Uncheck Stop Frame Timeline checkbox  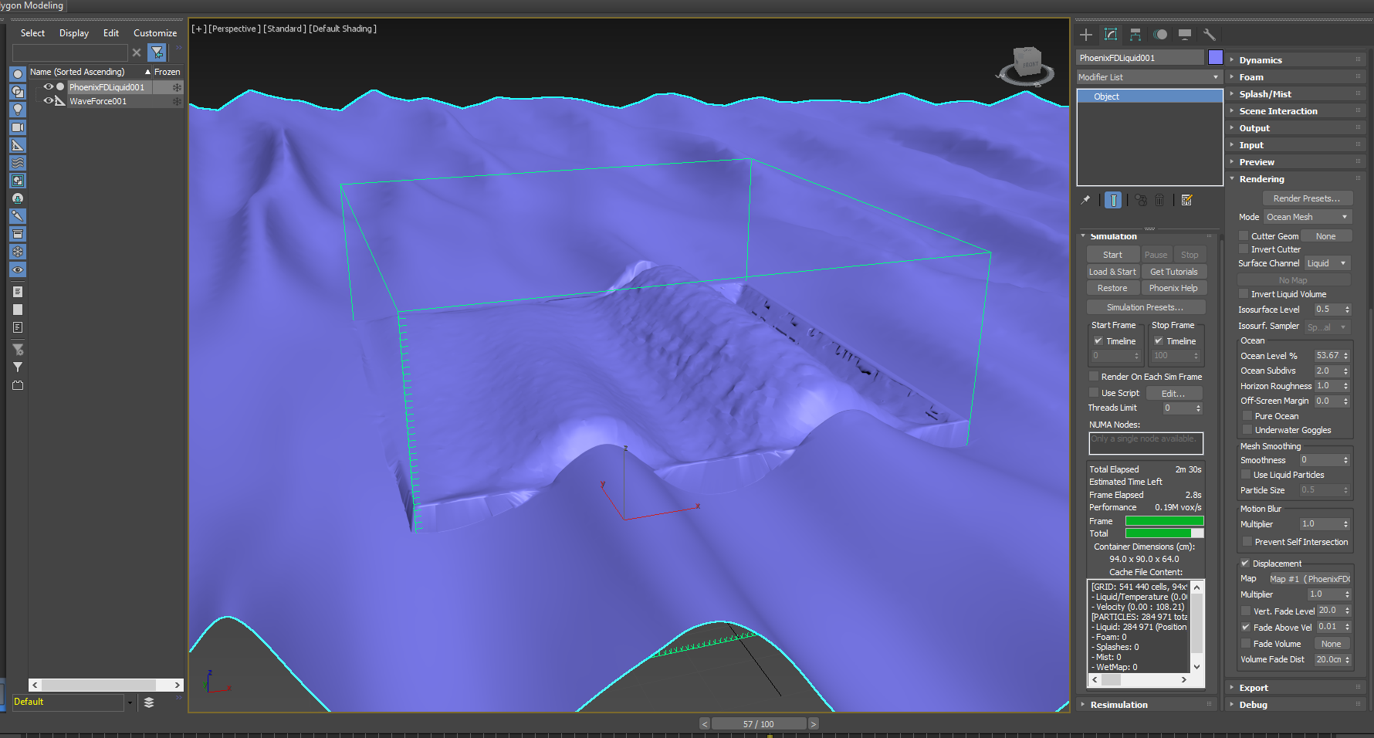pos(1158,340)
